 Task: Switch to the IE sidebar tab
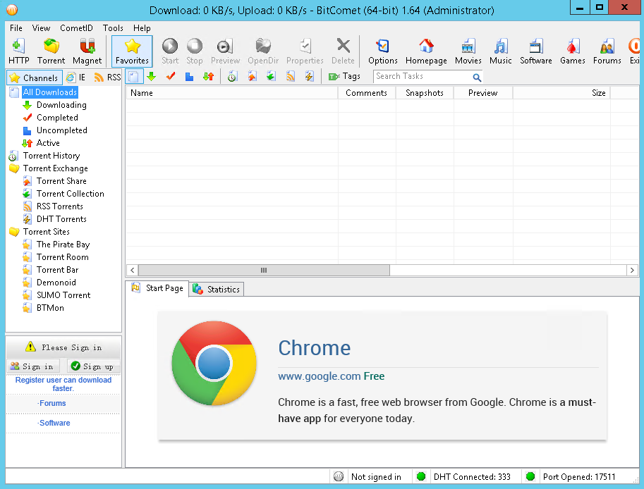76,78
